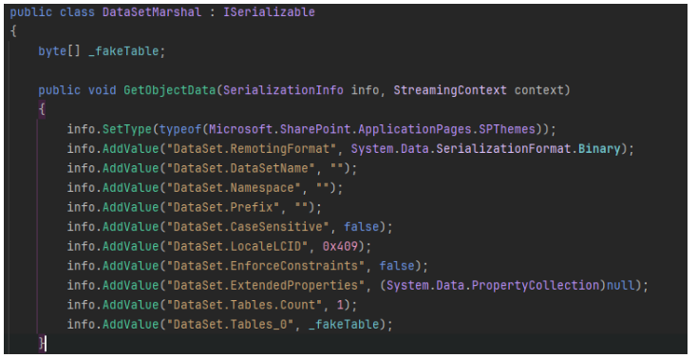Click the "DataSet.DataSetName" string
This screenshot has height=358, width=697.
(240, 168)
